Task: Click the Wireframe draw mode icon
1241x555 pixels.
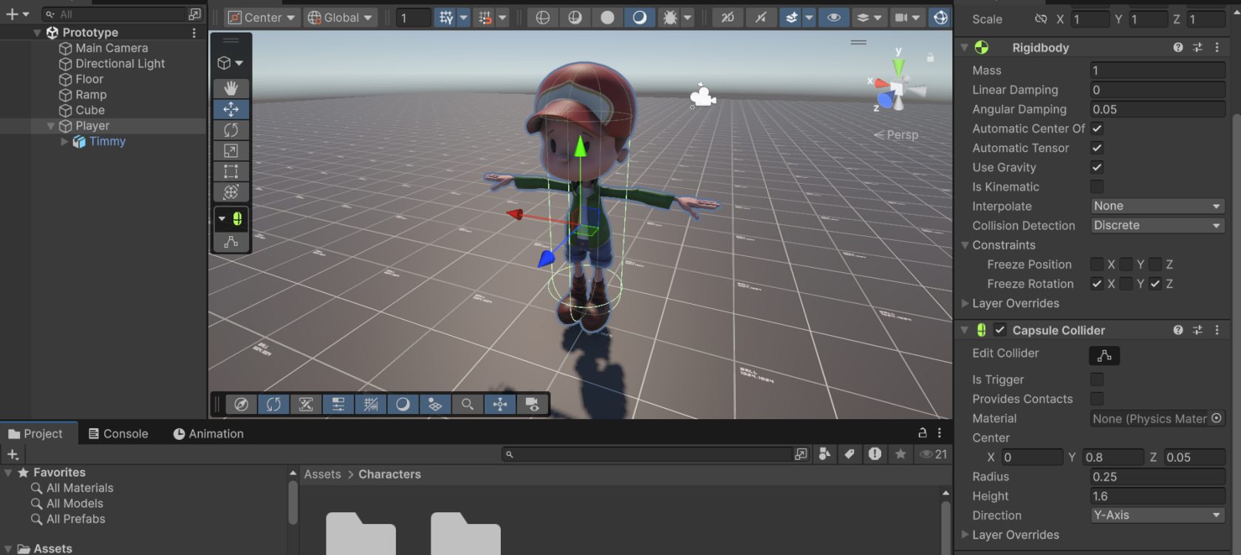Action: 543,18
